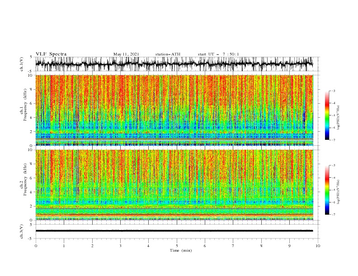Click the time axis tick label '10'

(x=318, y=246)
